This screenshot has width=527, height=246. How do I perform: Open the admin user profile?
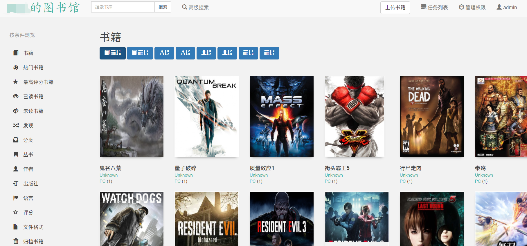click(x=507, y=8)
